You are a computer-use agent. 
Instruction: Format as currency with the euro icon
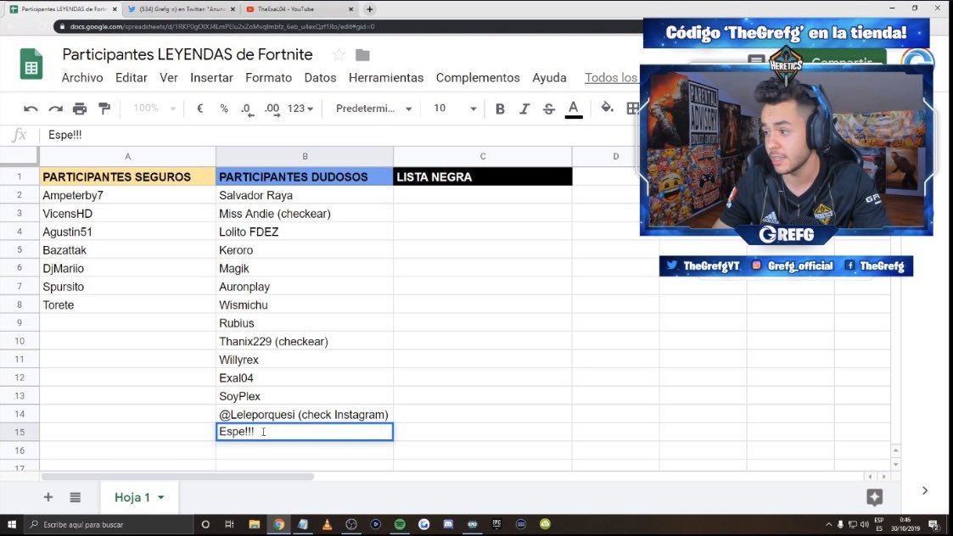tap(200, 109)
